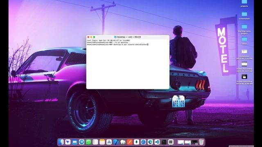The width and height of the screenshot is (262, 147).
Task: Click the Terminal icon in the Dock
Action: (164, 142)
